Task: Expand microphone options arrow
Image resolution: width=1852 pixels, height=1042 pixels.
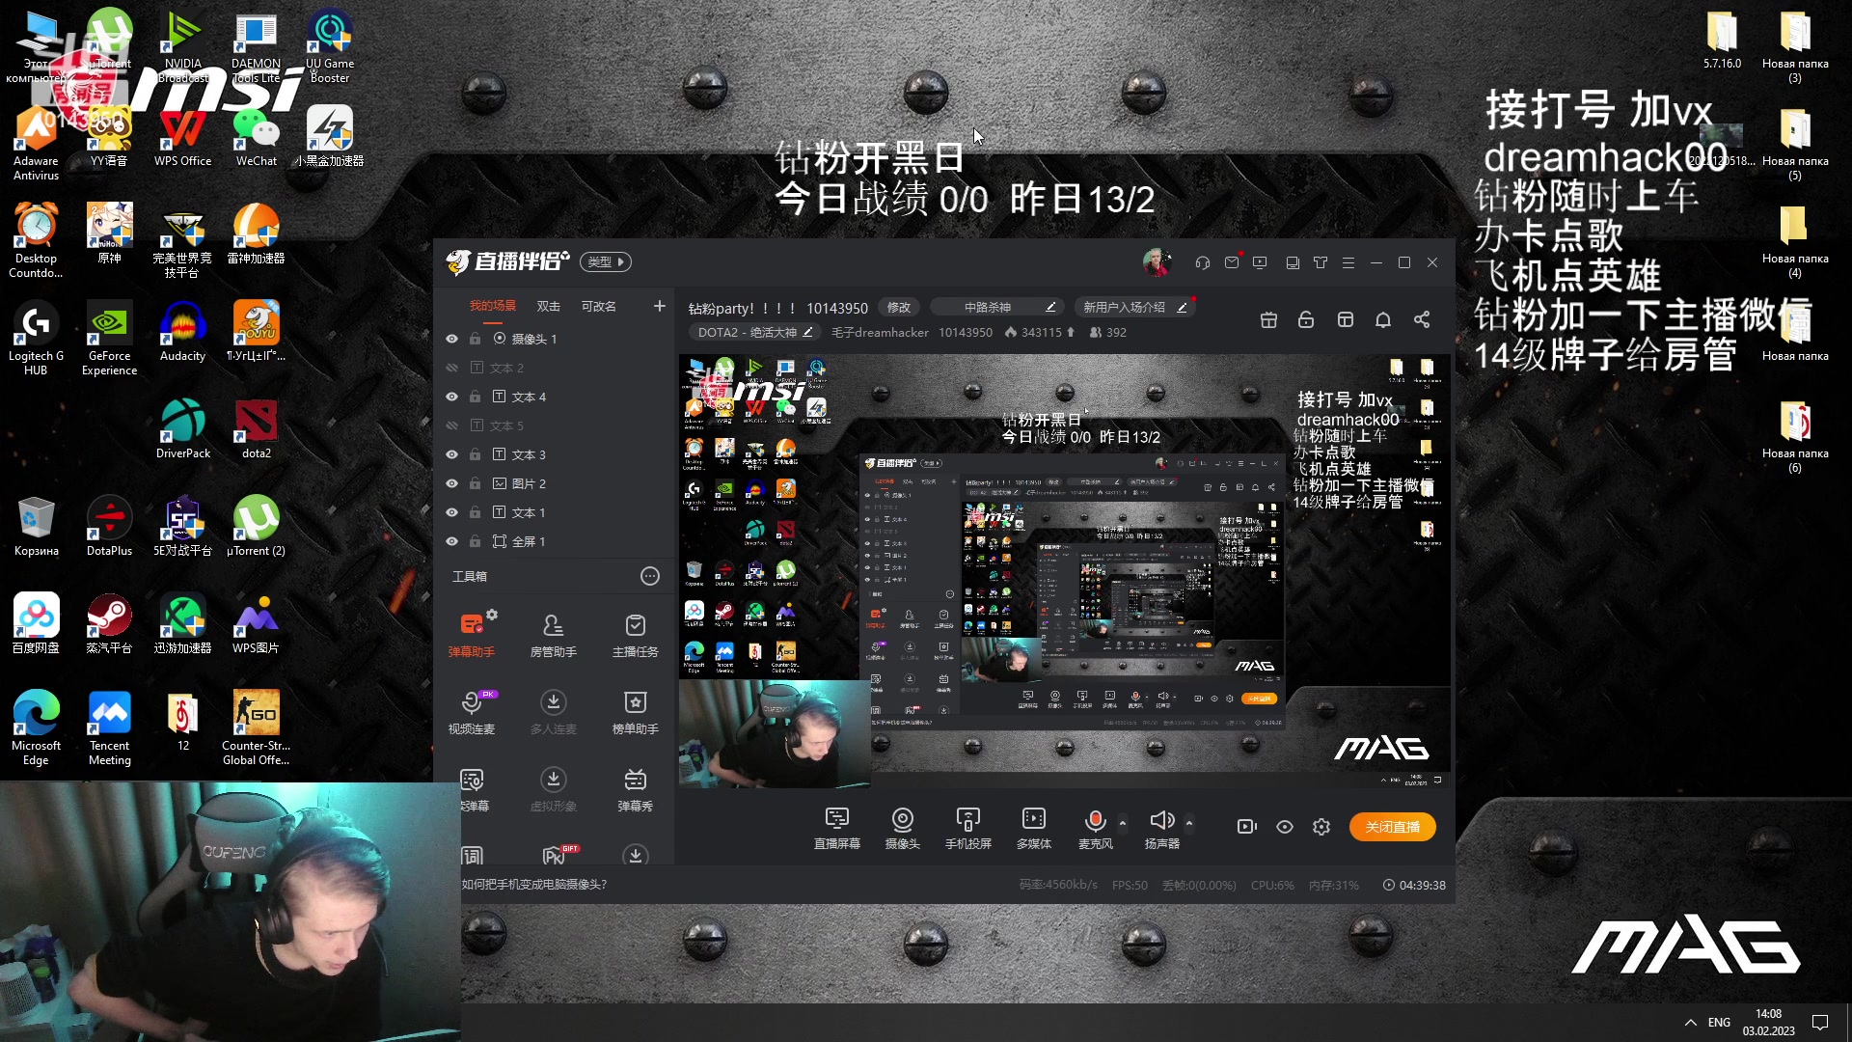Action: click(1122, 823)
